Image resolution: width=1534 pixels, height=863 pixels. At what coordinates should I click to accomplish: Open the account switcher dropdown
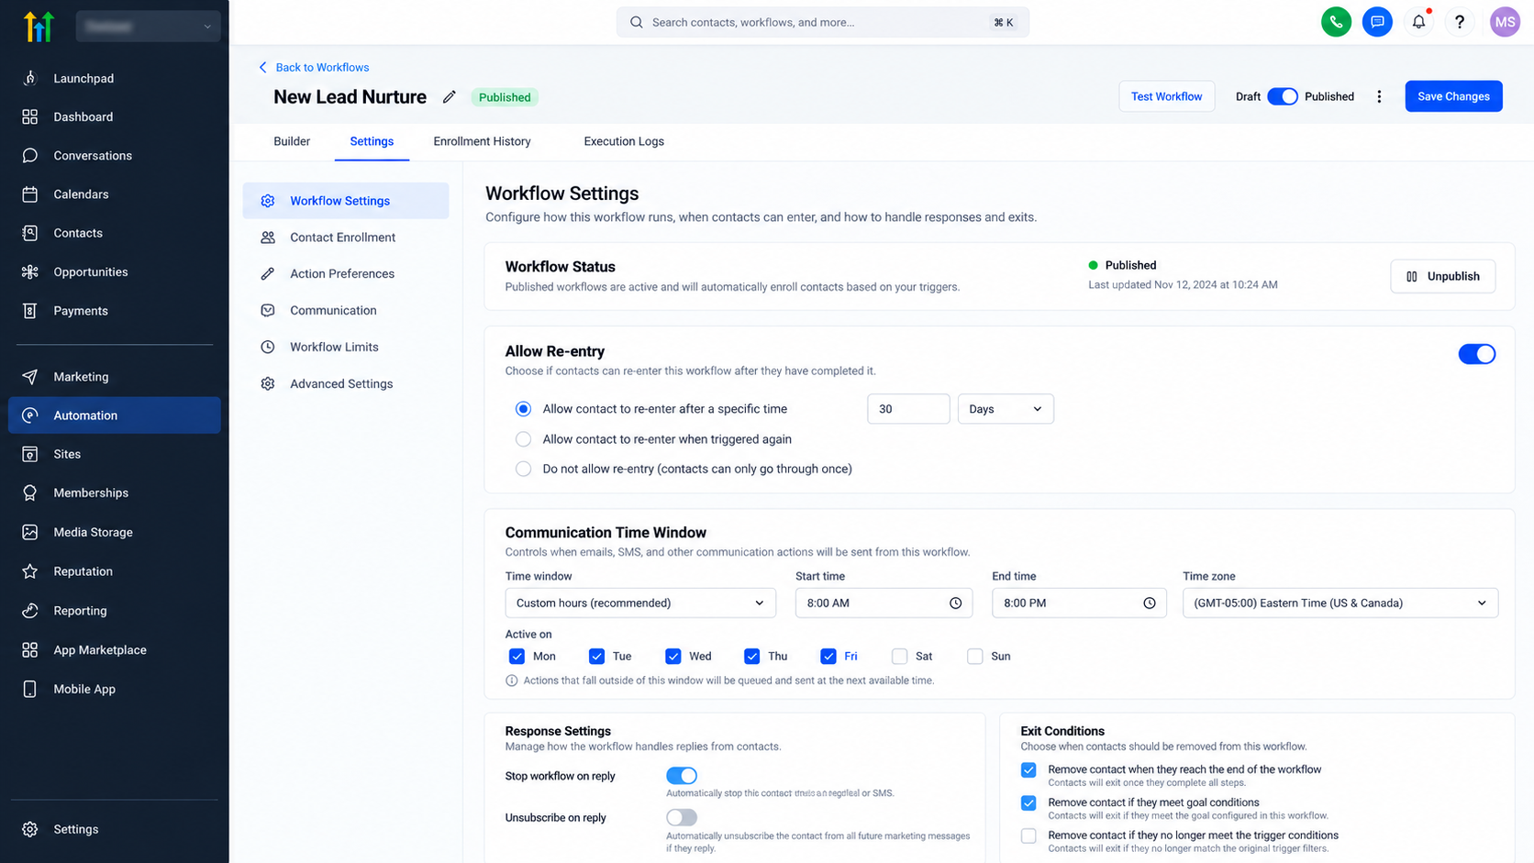(148, 27)
